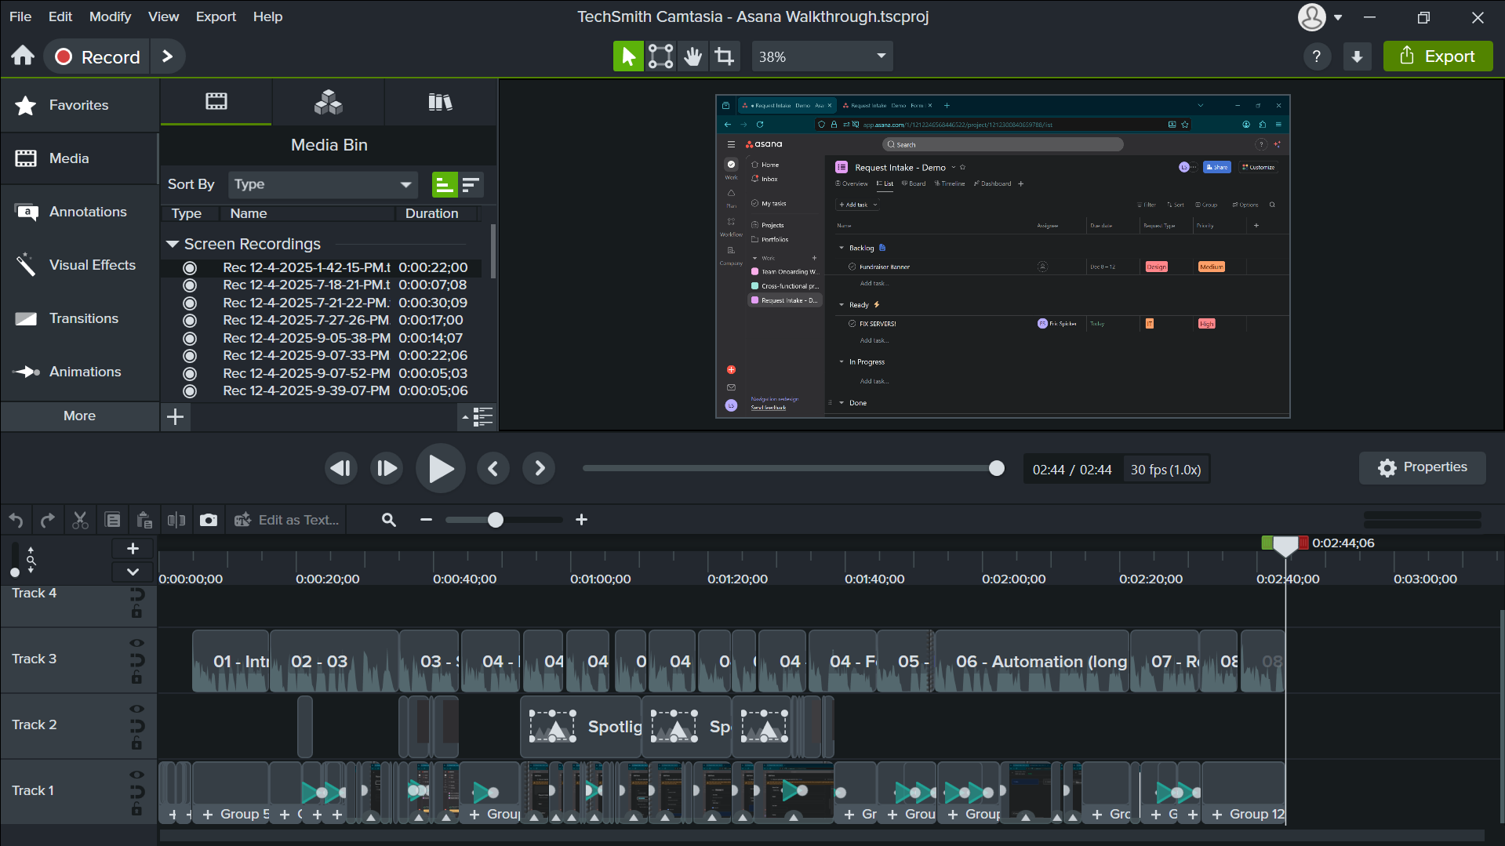Click Edit as Text button
The height and width of the screenshot is (846, 1505).
point(287,520)
